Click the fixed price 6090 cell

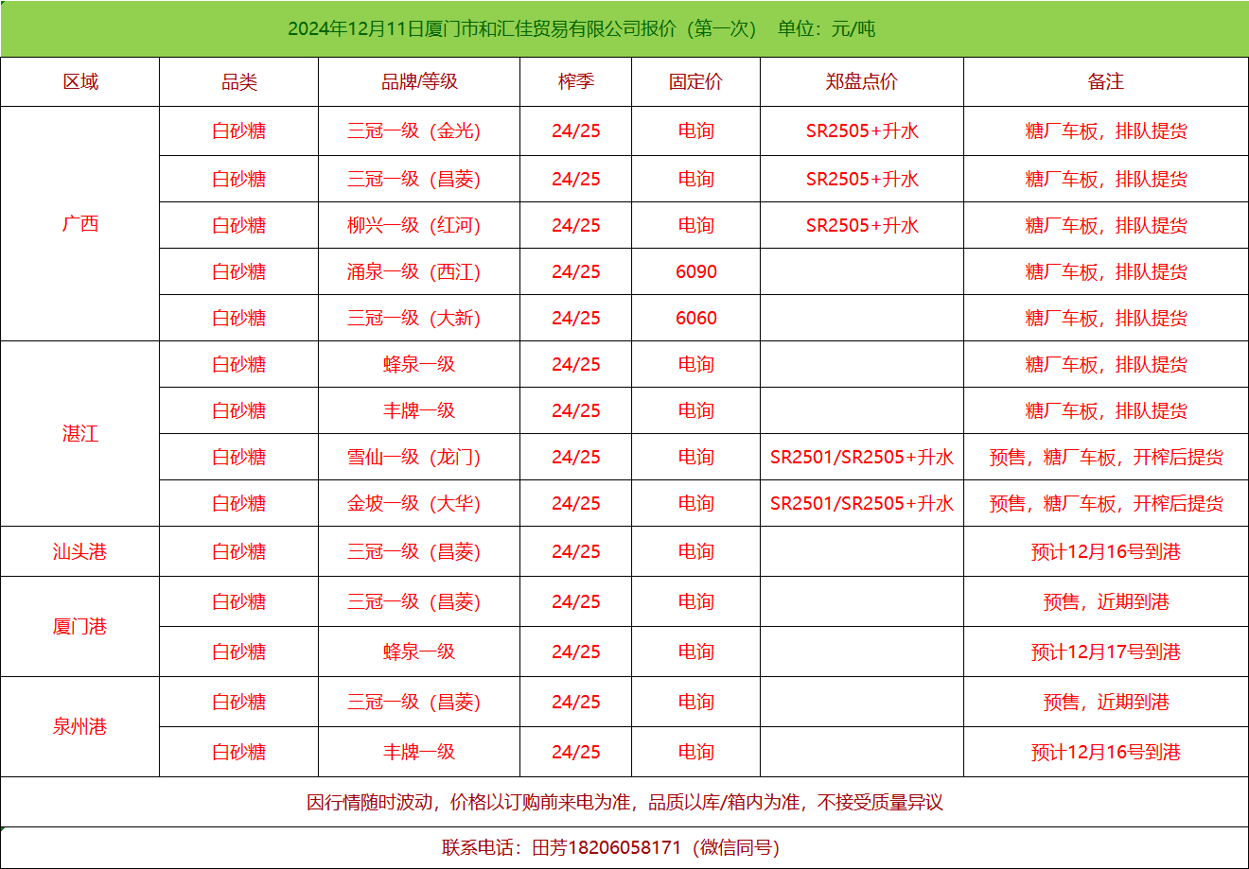[x=695, y=272]
